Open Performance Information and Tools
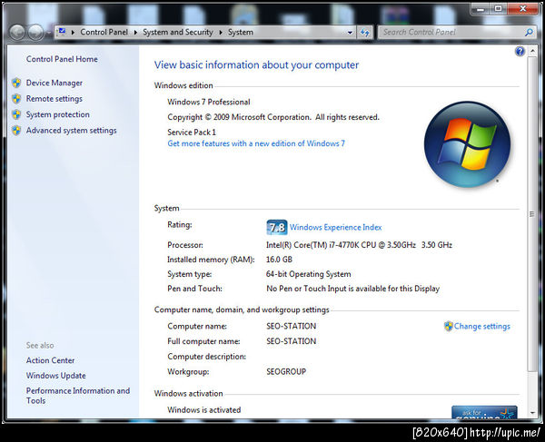 coord(78,396)
